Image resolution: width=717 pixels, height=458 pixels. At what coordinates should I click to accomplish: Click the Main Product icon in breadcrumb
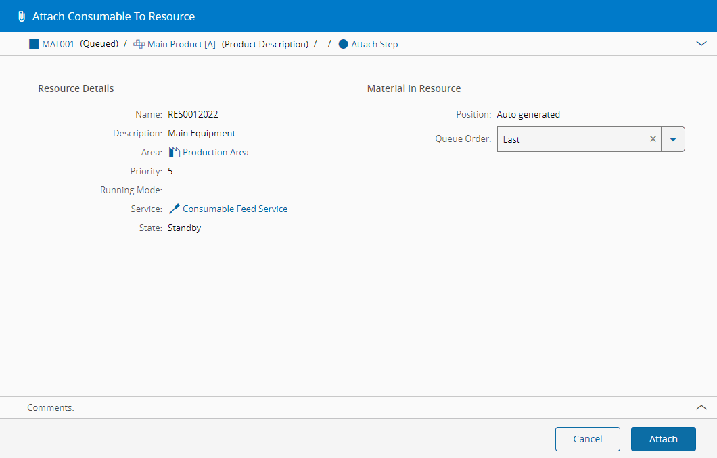point(139,44)
